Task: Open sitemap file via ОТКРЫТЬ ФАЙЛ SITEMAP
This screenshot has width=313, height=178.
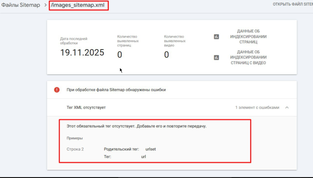Action: coord(293,4)
